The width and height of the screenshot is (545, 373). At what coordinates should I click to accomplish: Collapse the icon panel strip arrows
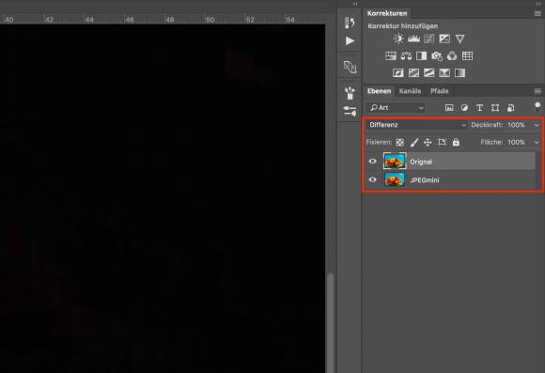(355, 4)
